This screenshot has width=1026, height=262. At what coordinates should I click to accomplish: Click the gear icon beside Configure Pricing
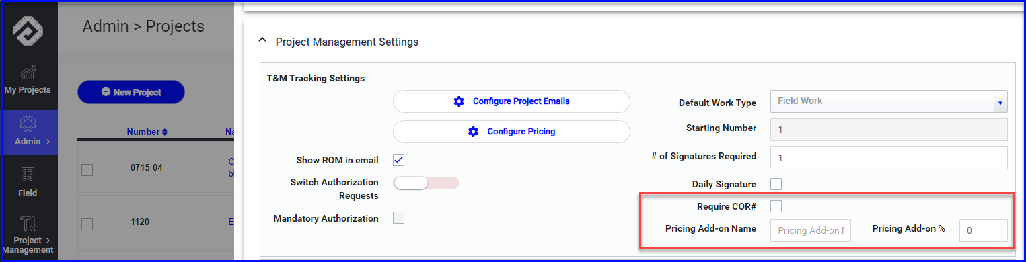point(474,132)
